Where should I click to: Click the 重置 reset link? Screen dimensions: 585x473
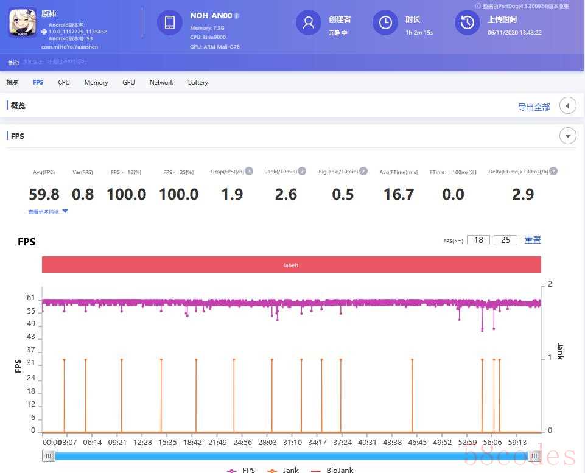click(533, 240)
